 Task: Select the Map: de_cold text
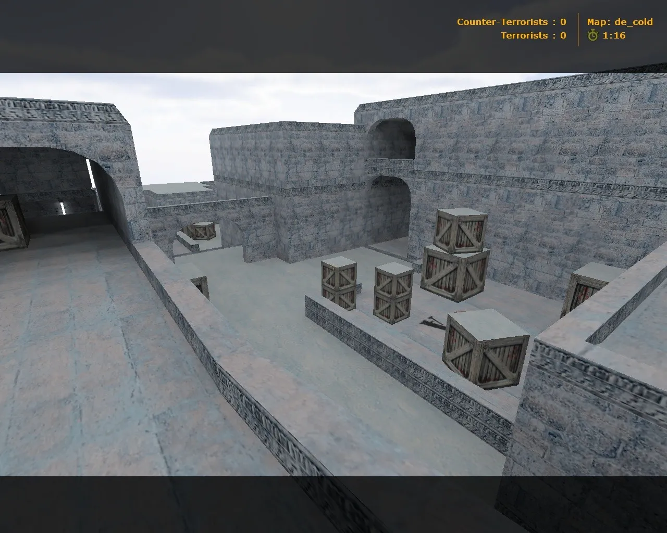coord(619,22)
